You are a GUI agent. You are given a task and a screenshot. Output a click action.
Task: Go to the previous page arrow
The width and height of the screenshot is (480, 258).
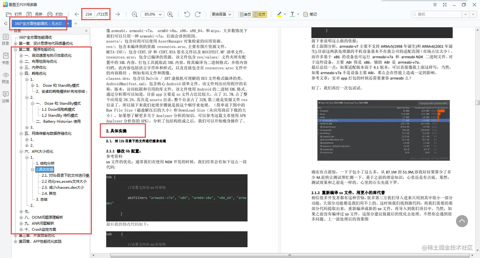click(77, 14)
